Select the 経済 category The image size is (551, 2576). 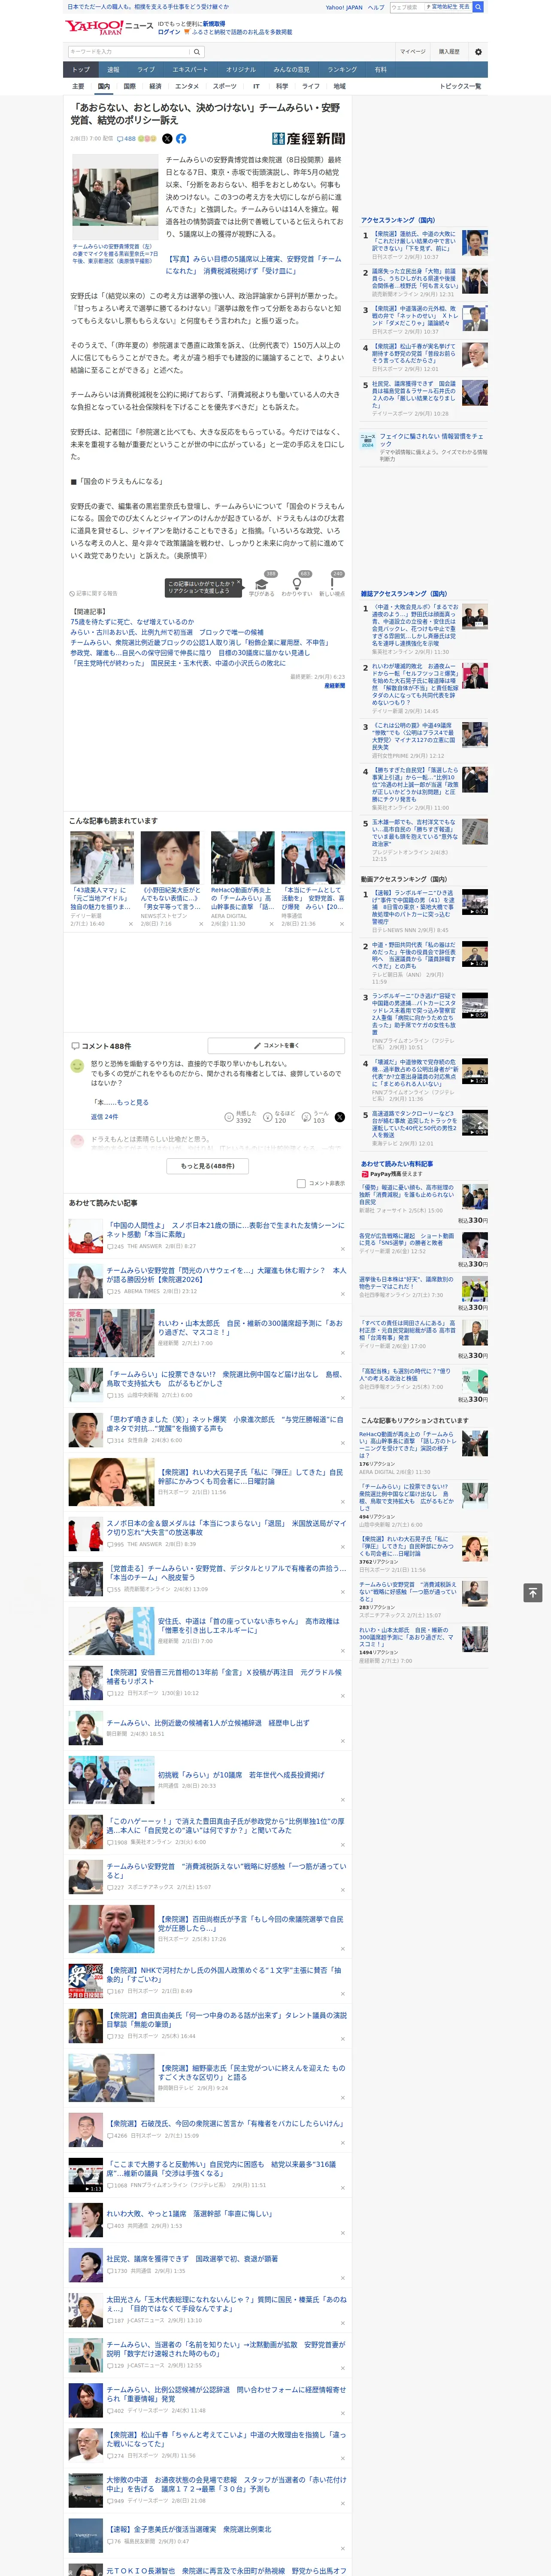(155, 86)
